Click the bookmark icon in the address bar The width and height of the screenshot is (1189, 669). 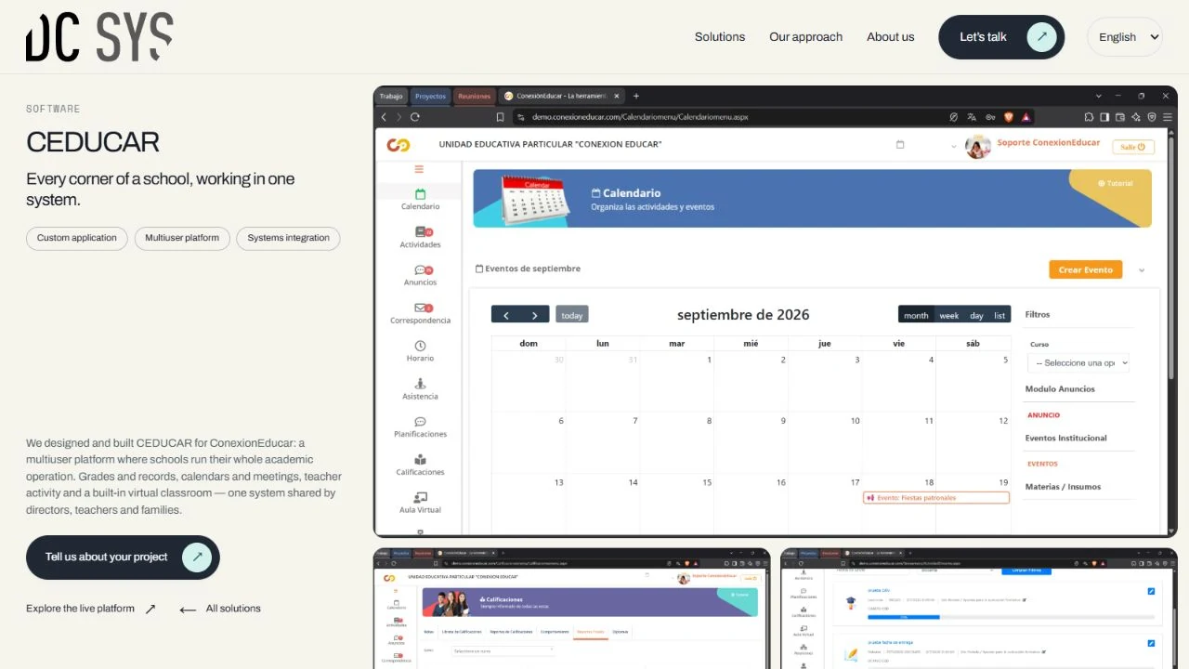coord(500,117)
